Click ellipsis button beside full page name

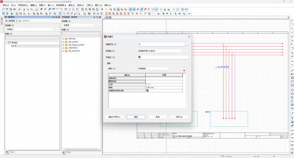pos(187,44)
